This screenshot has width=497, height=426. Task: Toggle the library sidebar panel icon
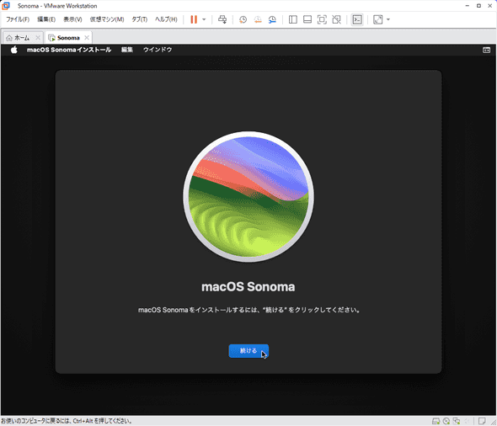[293, 19]
